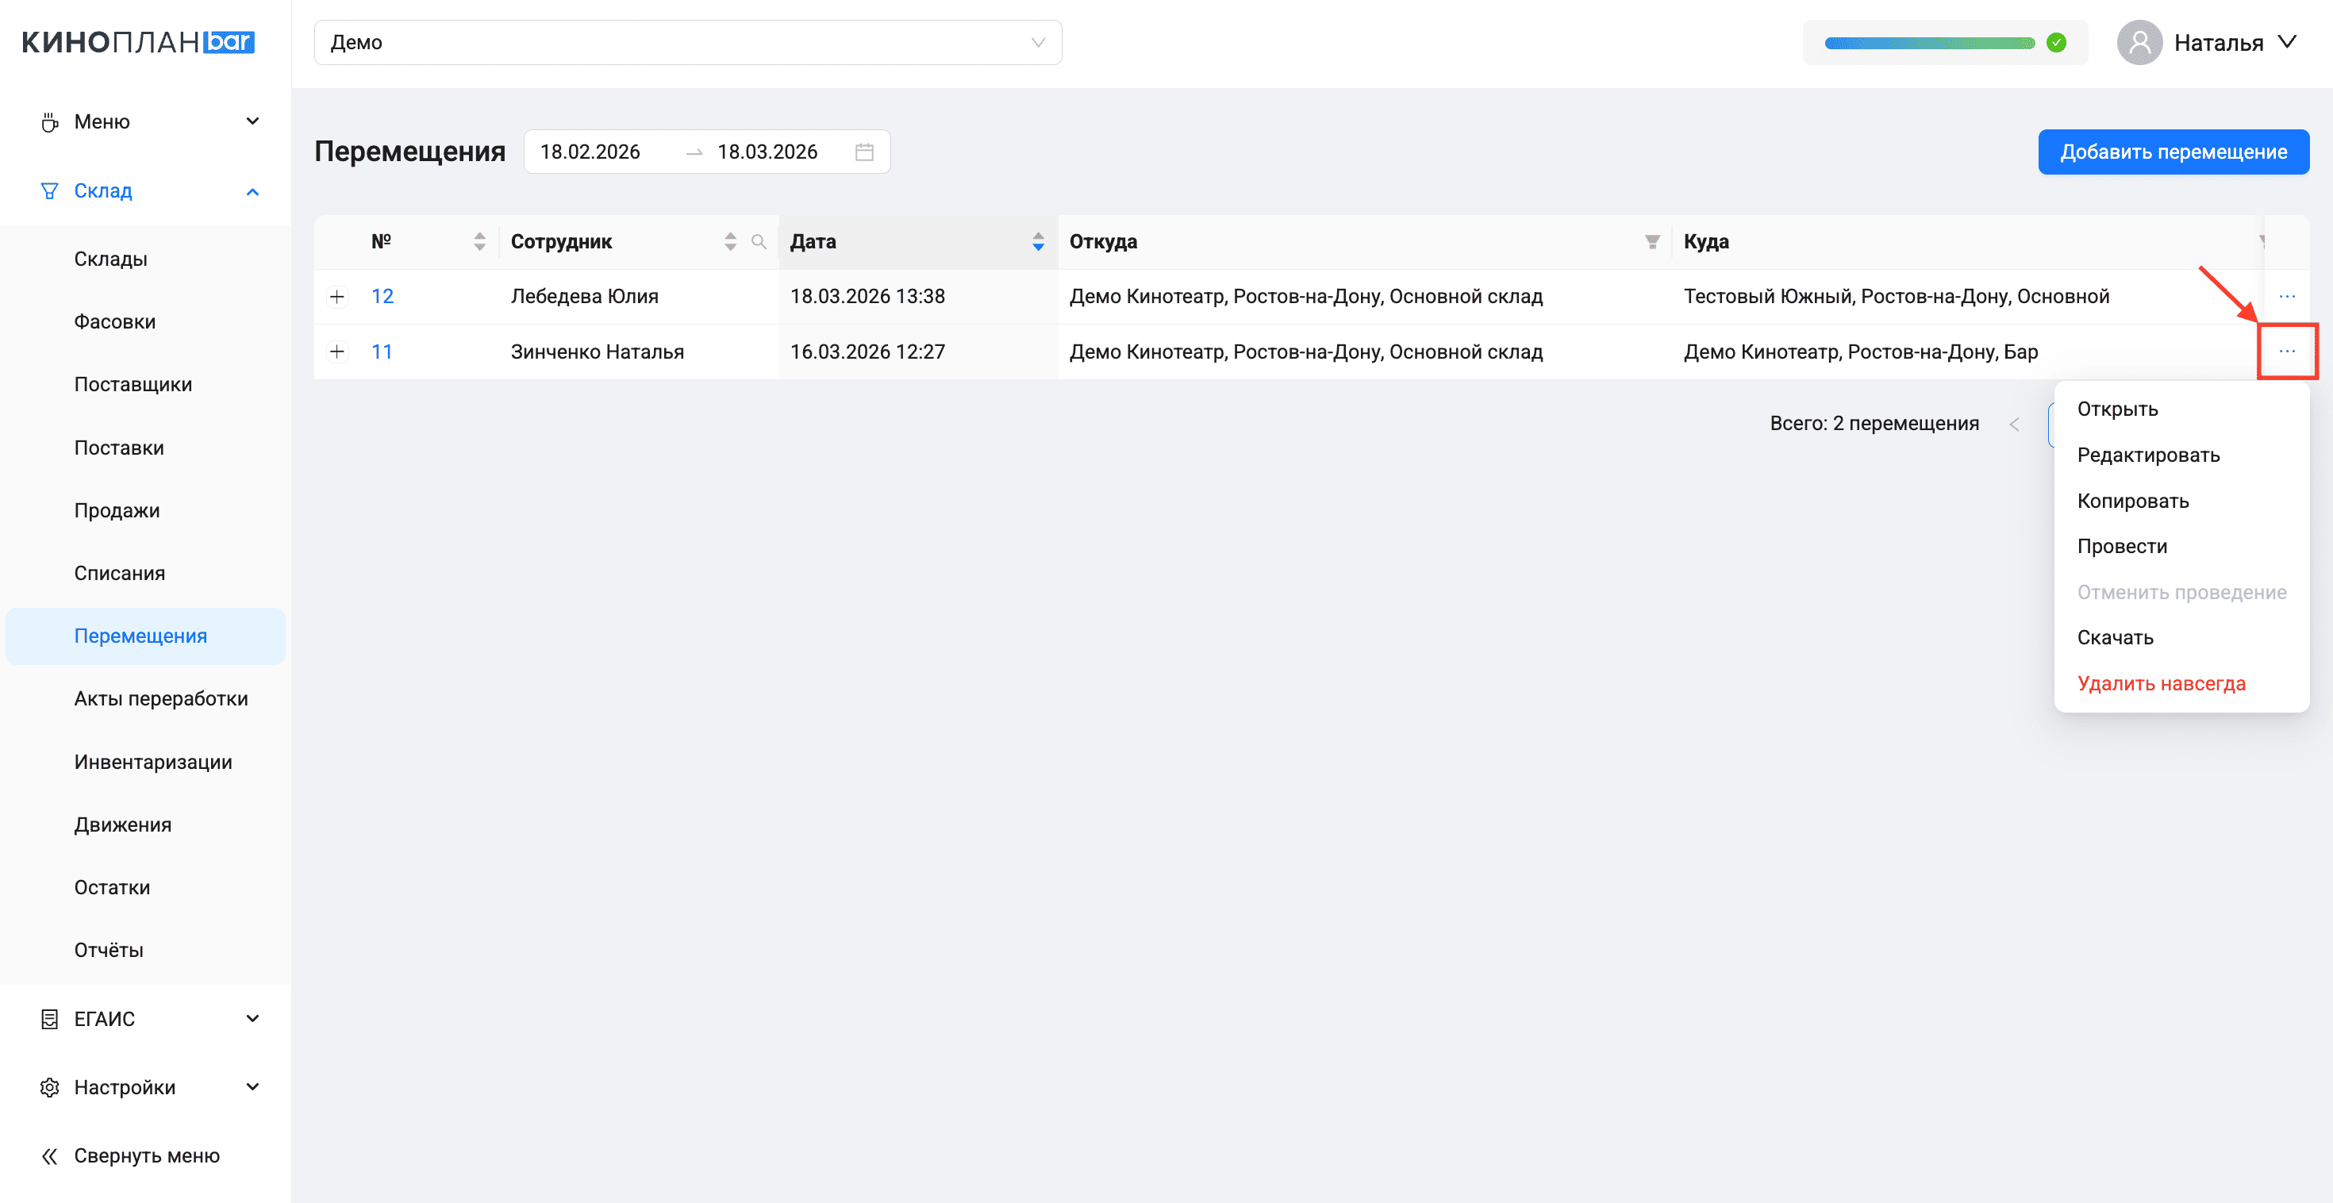Screen dimensions: 2333x1203
Task: Click the user avatar icon
Action: (2139, 43)
